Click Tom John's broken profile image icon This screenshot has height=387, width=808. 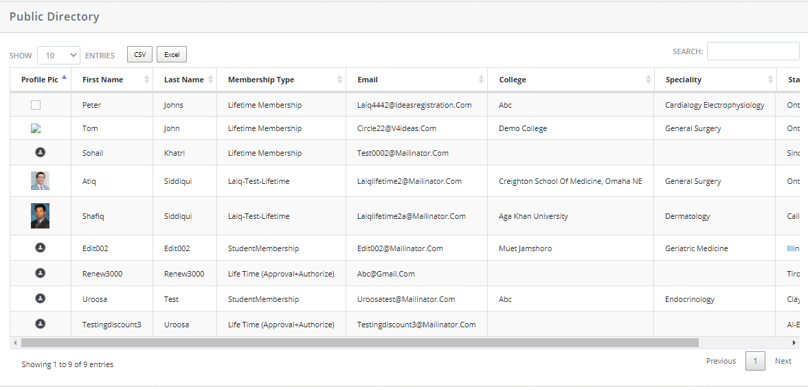[36, 128]
